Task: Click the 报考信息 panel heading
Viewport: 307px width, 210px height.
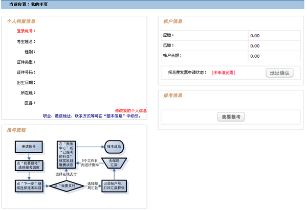Action: coord(173,95)
